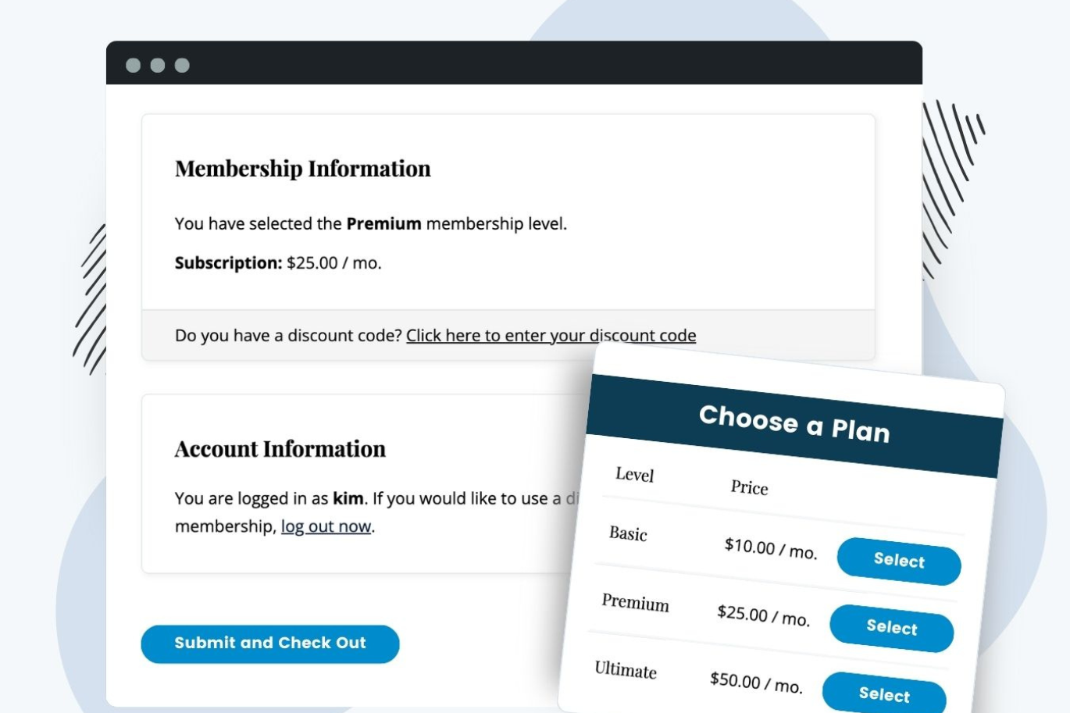Click the middle window control dot

tap(158, 66)
